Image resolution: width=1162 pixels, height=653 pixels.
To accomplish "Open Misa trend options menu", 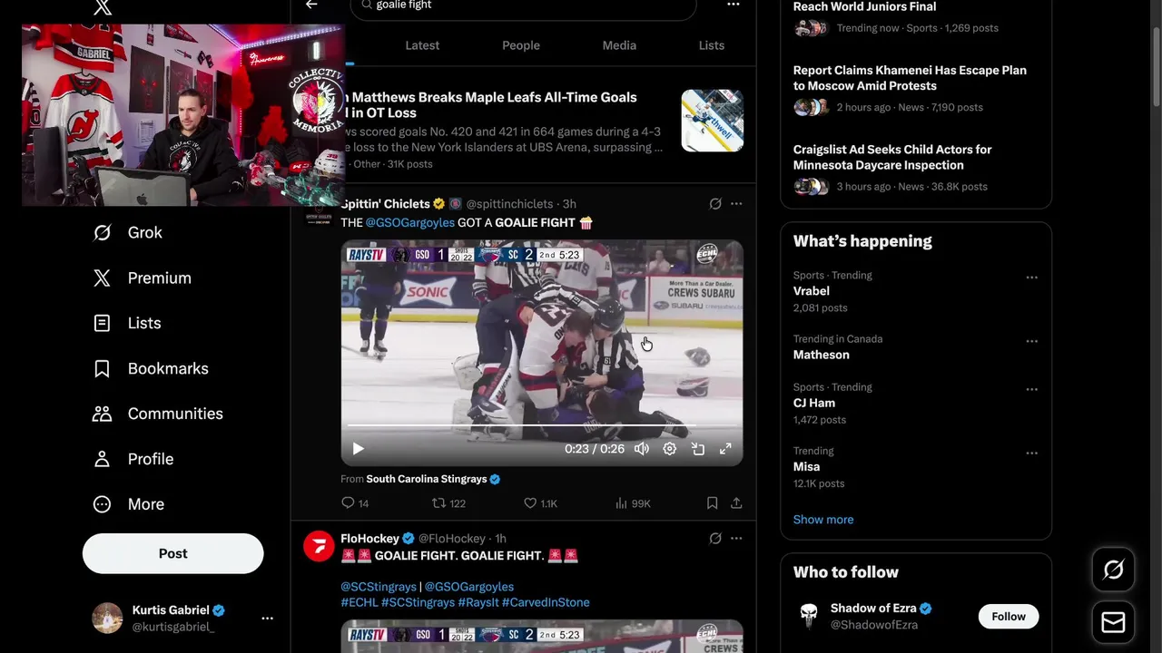I will [x=1031, y=453].
